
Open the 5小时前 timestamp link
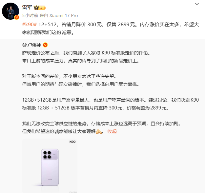point(30,15)
